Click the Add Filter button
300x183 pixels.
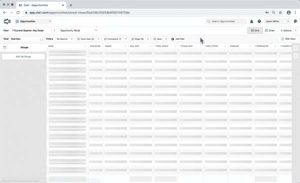[x=178, y=39]
